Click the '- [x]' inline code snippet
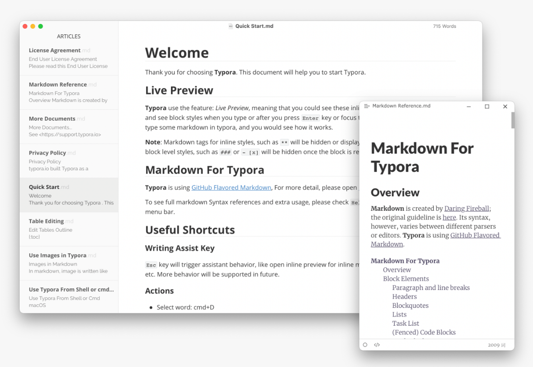 click(x=250, y=152)
